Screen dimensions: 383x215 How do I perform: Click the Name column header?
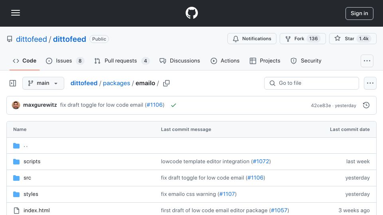(20, 129)
